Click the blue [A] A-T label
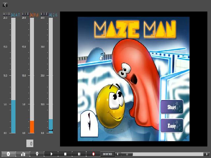The height and width of the screenshot is (158, 211). point(15,15)
